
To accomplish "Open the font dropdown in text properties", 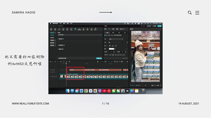I will pyautogui.click(x=116, y=39).
